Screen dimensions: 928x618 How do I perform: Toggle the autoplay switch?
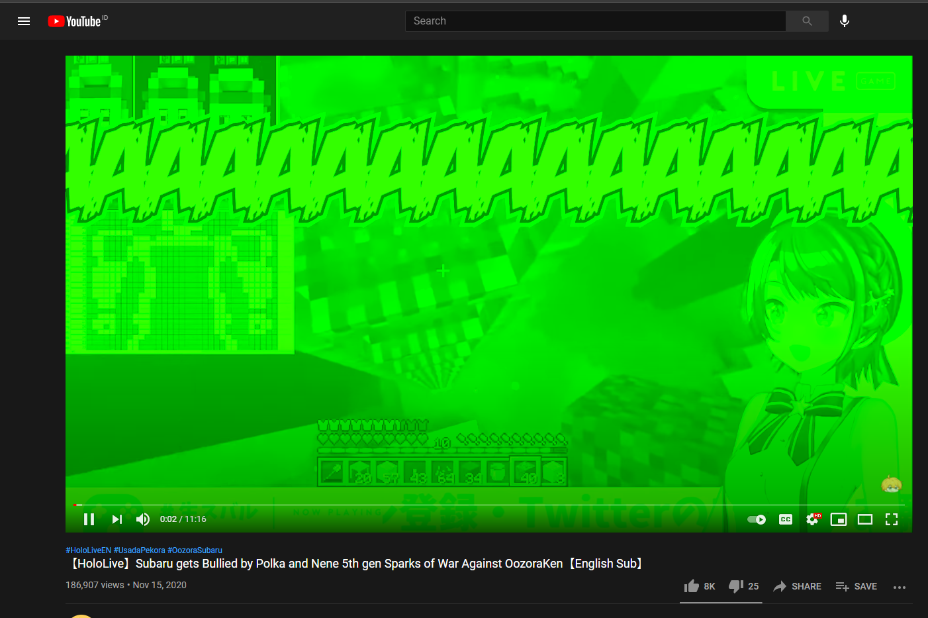click(x=757, y=519)
